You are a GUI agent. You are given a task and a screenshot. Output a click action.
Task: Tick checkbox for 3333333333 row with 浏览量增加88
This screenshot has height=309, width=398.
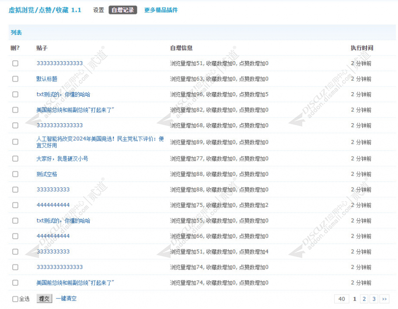15,190
